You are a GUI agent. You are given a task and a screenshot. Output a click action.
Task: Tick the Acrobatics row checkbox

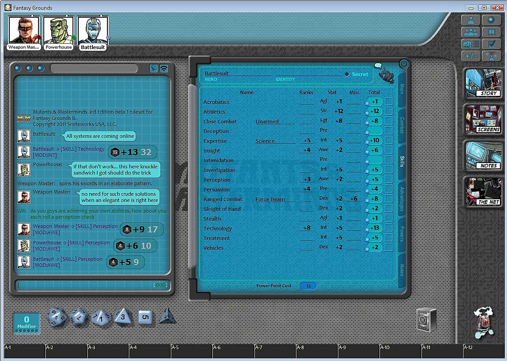coord(389,102)
